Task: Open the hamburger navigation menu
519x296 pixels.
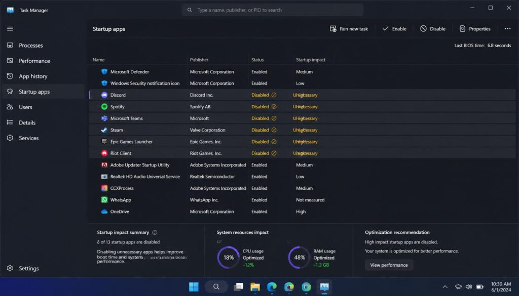Action: 10,29
